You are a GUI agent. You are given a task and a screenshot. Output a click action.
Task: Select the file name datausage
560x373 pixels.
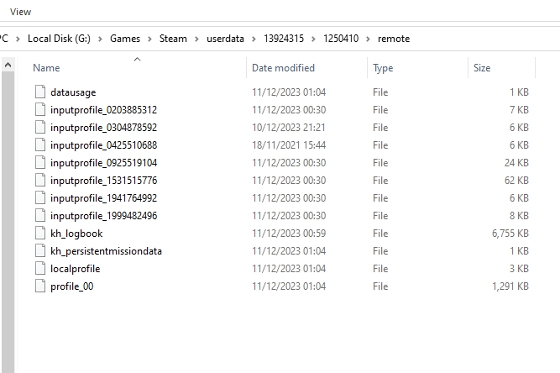point(73,92)
